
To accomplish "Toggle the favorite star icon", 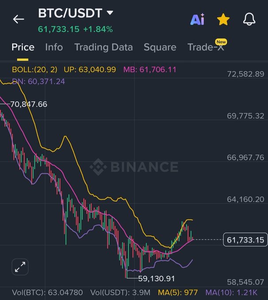I will 223,19.
